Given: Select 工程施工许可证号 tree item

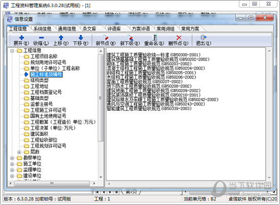Looking at the screenshot, I should [48, 110].
